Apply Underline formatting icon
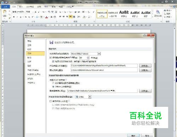Image resolution: width=177 pixels, height=137 pixels. click(x=21, y=17)
